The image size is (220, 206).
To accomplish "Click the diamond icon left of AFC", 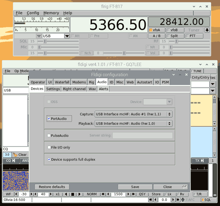I will tap(183, 200).
